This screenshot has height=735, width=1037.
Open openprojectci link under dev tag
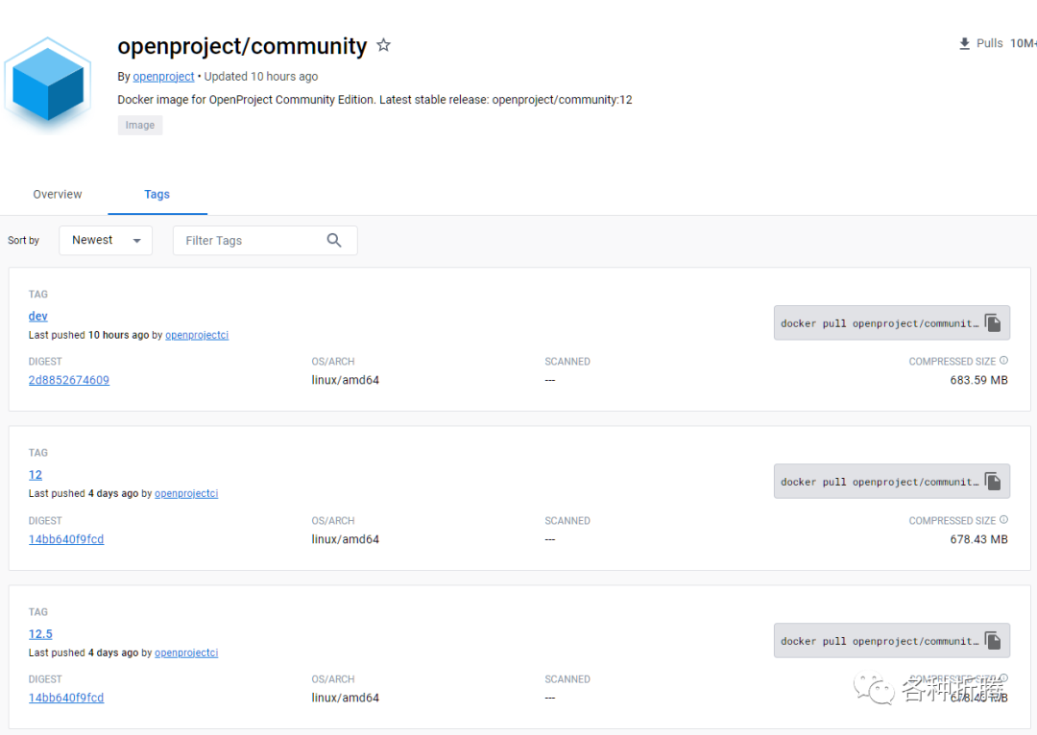(197, 335)
